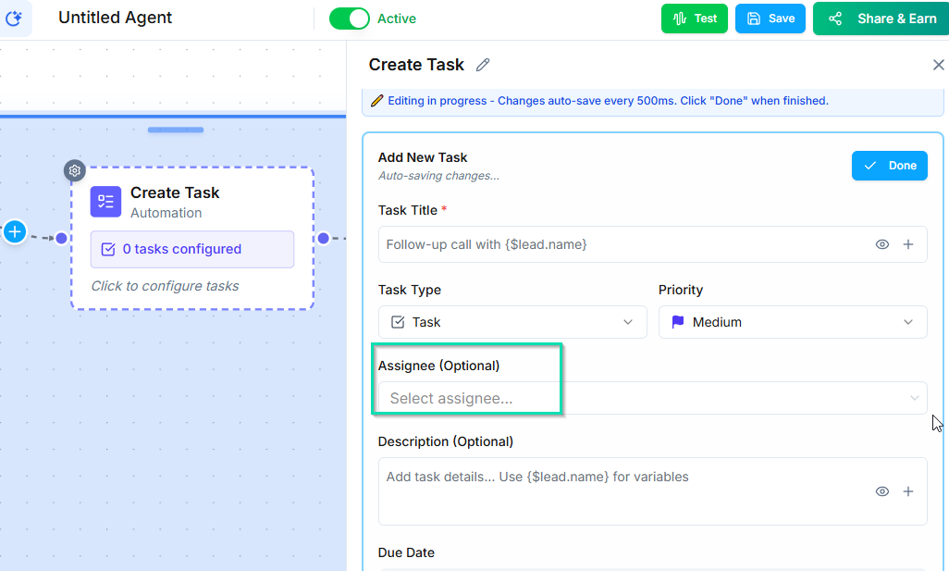The image size is (949, 571).
Task: Toggle the agent Active switch
Action: point(349,18)
